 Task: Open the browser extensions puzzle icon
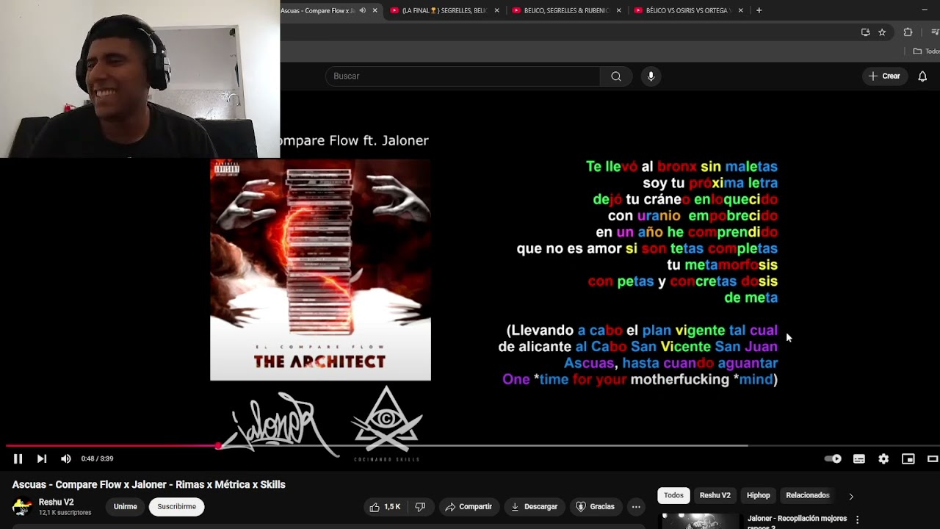(x=908, y=32)
